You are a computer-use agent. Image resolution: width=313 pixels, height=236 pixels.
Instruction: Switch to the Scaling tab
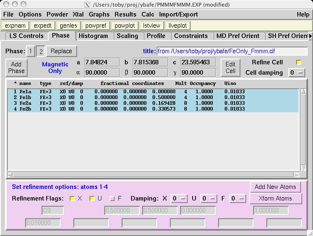[127, 36]
